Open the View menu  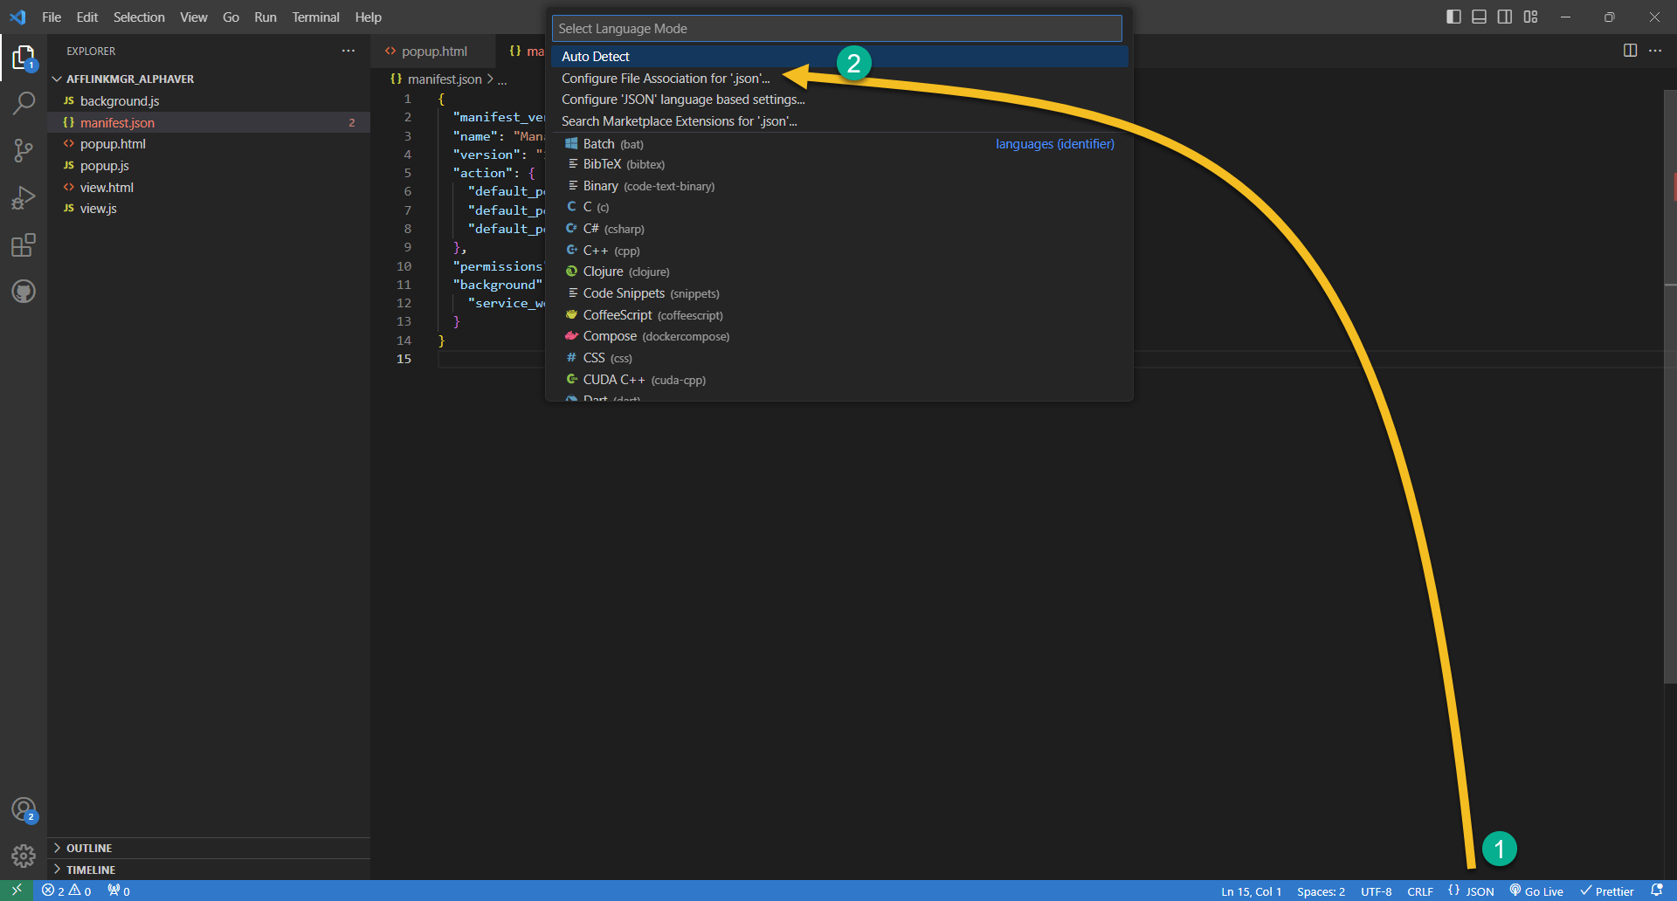click(194, 17)
